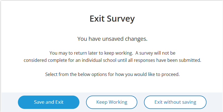Save changes with the blue filled button
Image resolution: width=223 pixels, height=112 pixels.
coord(49,102)
